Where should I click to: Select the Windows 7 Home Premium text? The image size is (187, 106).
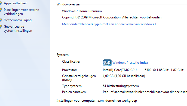click(x=82, y=11)
